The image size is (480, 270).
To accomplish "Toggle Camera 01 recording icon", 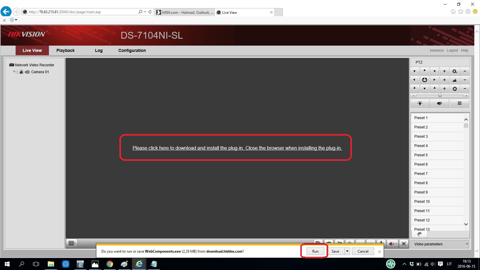I will pyautogui.click(x=27, y=72).
